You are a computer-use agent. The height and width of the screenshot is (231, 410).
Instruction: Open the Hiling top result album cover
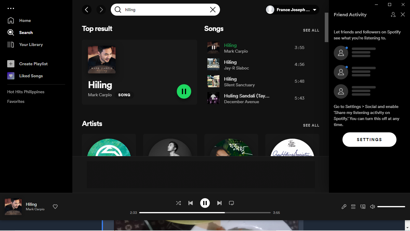[x=102, y=60]
